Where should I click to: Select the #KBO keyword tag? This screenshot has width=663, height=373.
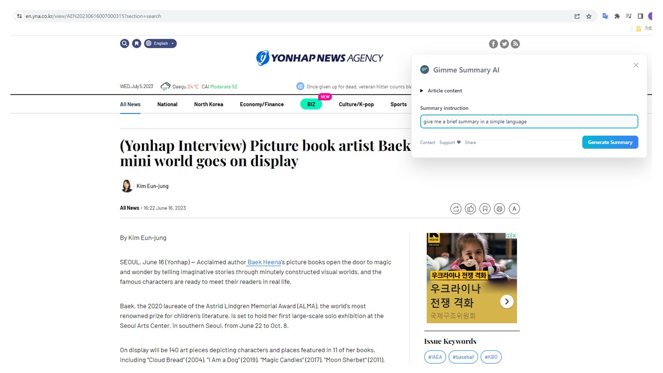point(491,357)
